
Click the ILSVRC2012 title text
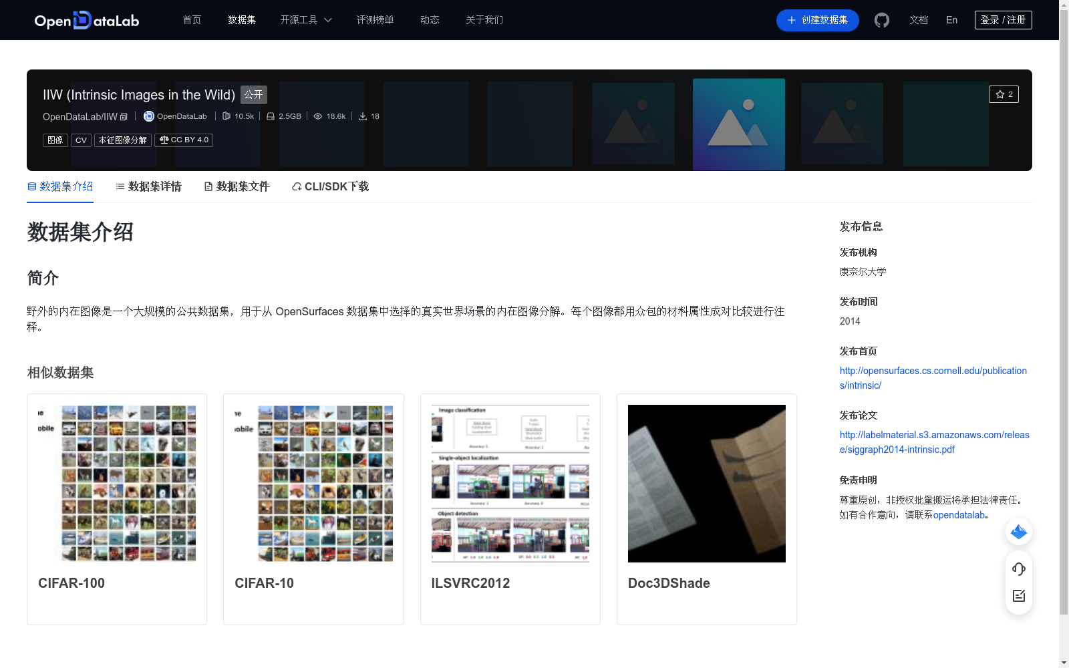(470, 583)
